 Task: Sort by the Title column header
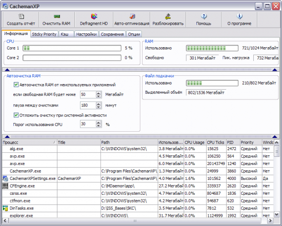(x=79, y=142)
